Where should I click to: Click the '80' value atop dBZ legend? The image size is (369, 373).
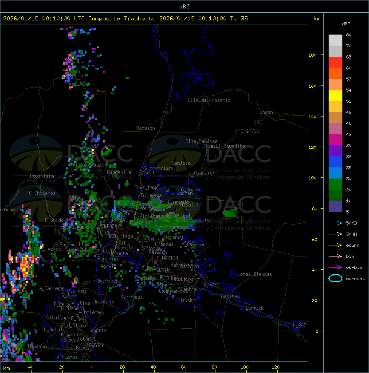click(349, 35)
